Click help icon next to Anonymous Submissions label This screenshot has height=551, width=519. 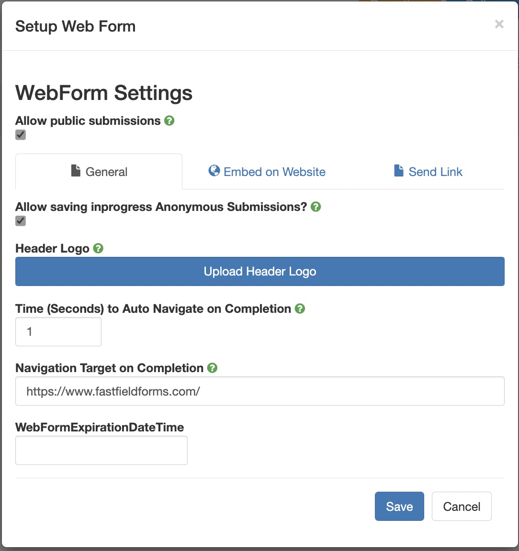316,207
